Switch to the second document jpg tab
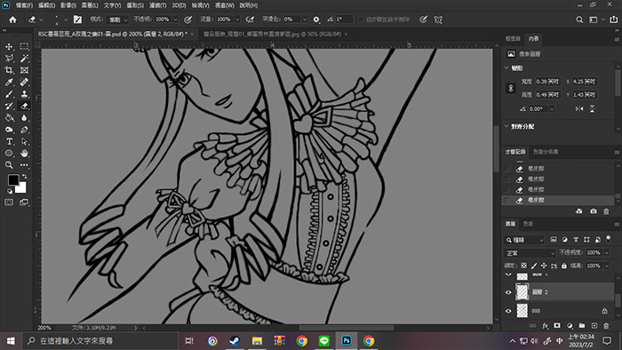 coord(272,35)
